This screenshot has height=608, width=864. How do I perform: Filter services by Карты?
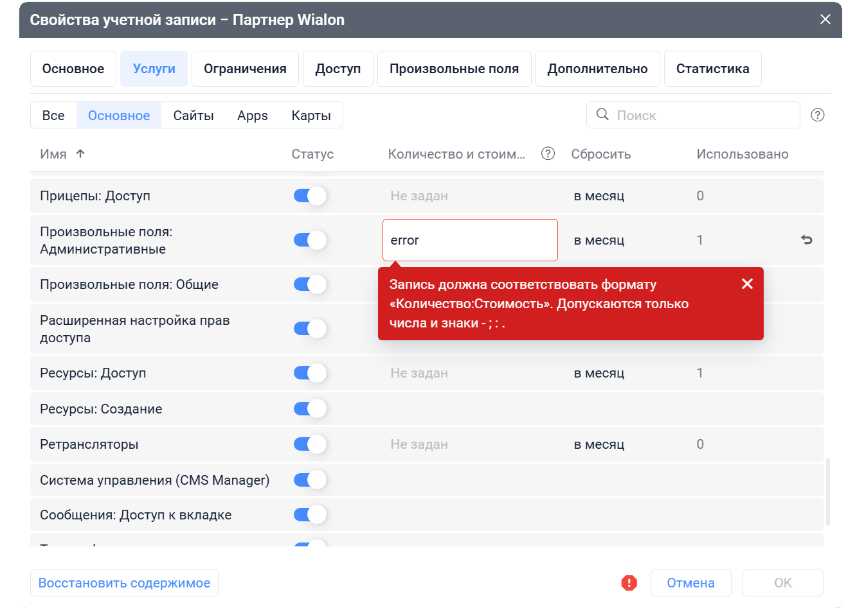[x=311, y=116]
